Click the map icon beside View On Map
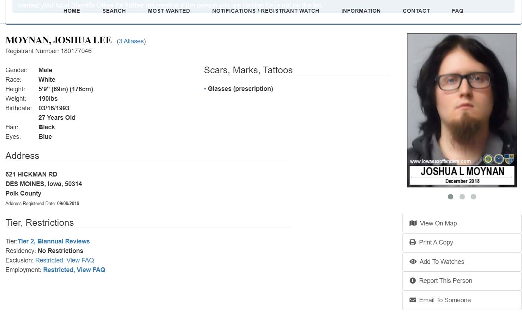522x316 pixels. (x=413, y=223)
